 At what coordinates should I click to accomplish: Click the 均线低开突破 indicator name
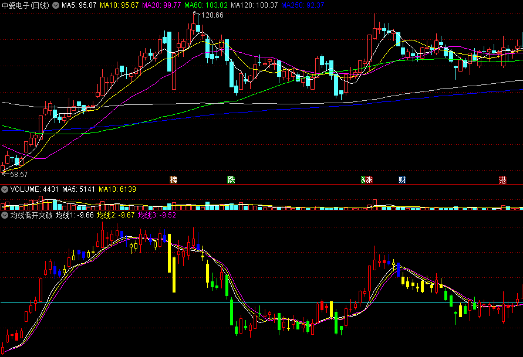(31, 215)
